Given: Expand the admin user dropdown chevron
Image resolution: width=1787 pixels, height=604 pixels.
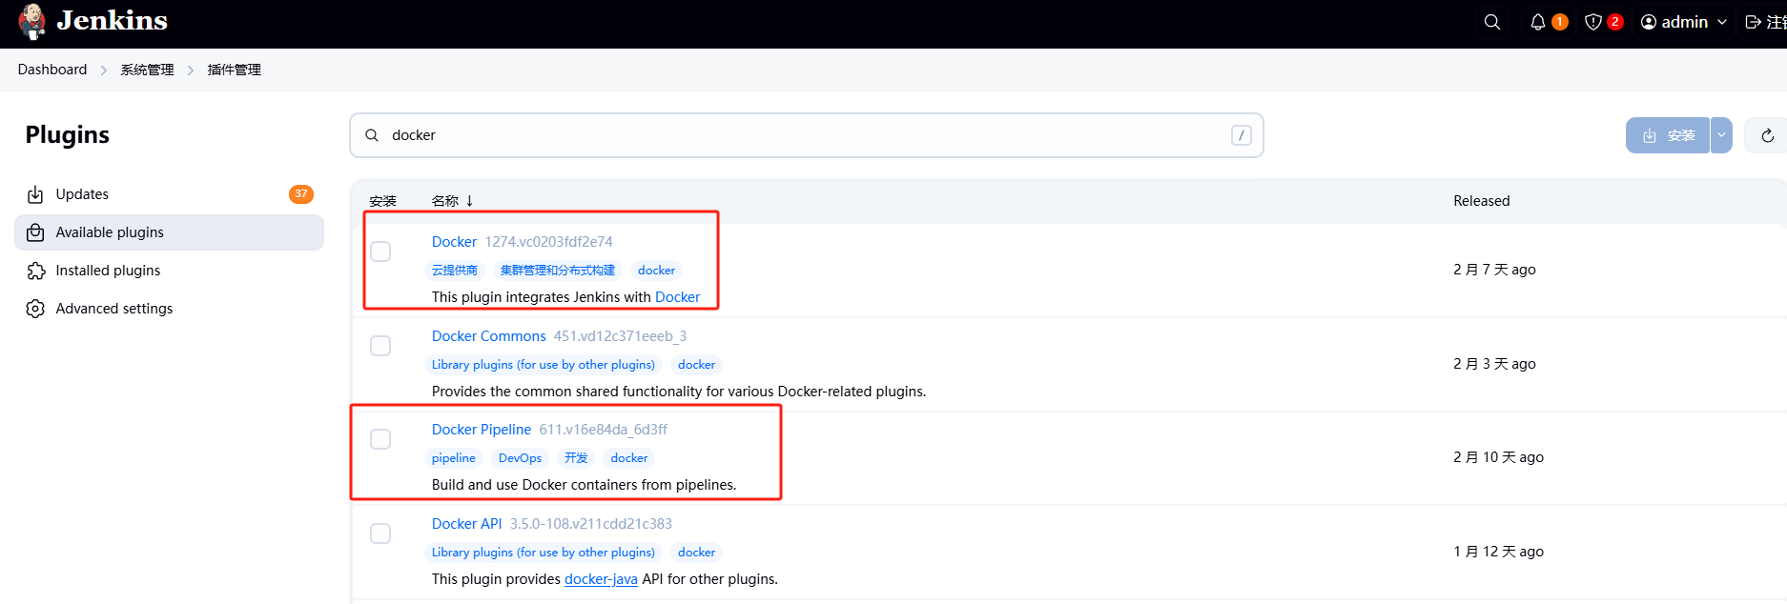Looking at the screenshot, I should pos(1722,22).
